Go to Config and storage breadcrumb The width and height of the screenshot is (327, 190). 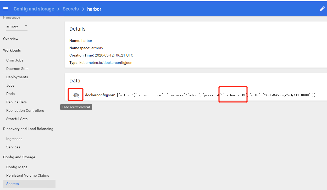click(x=34, y=9)
